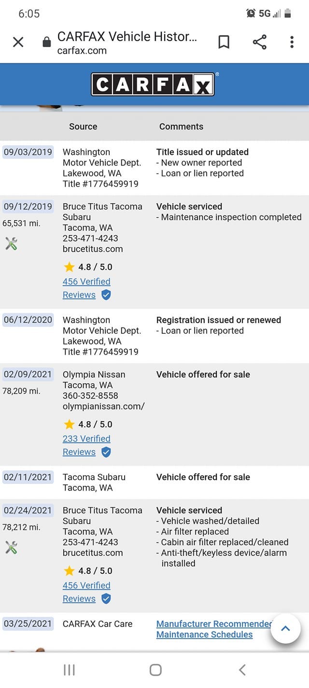This screenshot has height=688, width=309.
Task: Open the 233 Verified Reviews link
Action: click(x=86, y=438)
